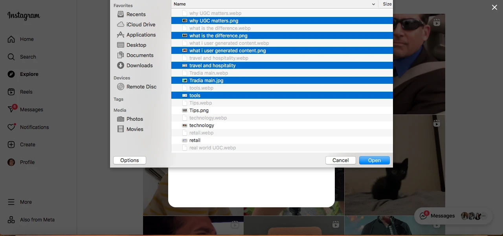Image resolution: width=503 pixels, height=236 pixels.
Task: Click the Applications A-shaped icon
Action: click(x=121, y=35)
